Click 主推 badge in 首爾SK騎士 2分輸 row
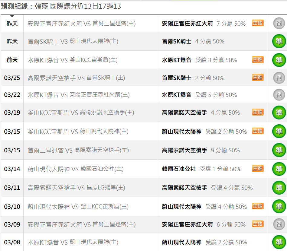The width and height of the screenshot is (287, 251). point(258,78)
